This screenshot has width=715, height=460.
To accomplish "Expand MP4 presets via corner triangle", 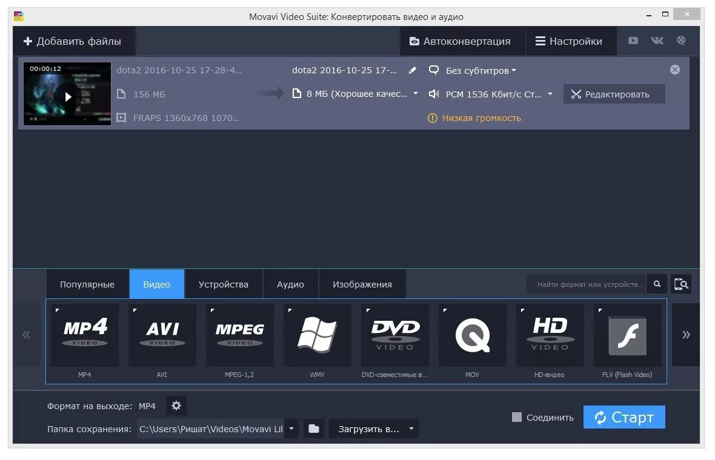I will pos(57,310).
